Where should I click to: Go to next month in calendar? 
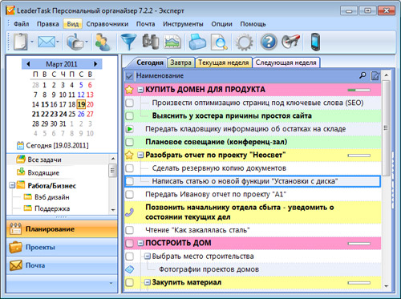(95, 64)
